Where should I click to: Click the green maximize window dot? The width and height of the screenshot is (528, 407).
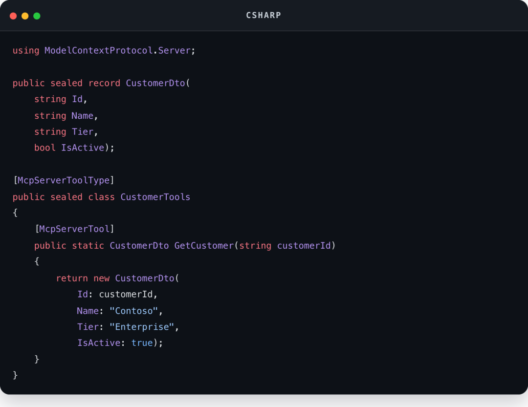(x=37, y=16)
